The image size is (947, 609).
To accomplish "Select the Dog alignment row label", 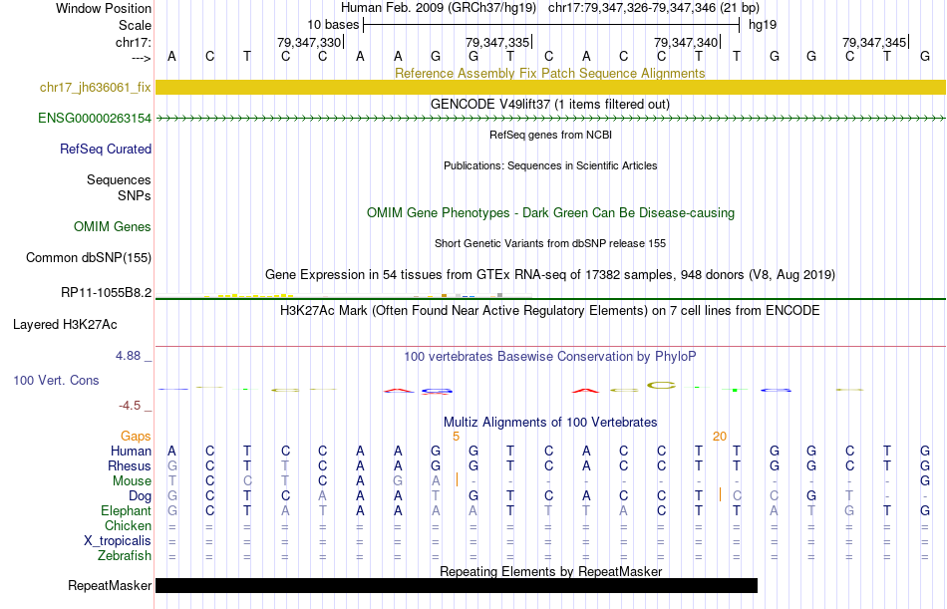I will point(140,496).
